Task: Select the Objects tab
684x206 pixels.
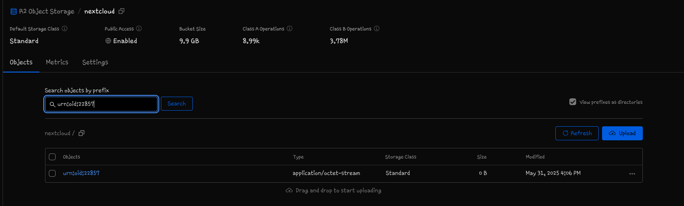Action: pyautogui.click(x=21, y=62)
